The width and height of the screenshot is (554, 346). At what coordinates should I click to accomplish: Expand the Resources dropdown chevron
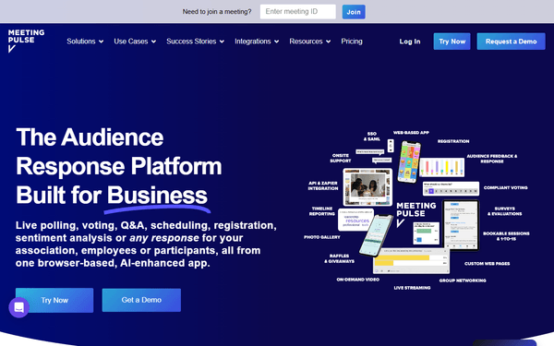pyautogui.click(x=328, y=42)
